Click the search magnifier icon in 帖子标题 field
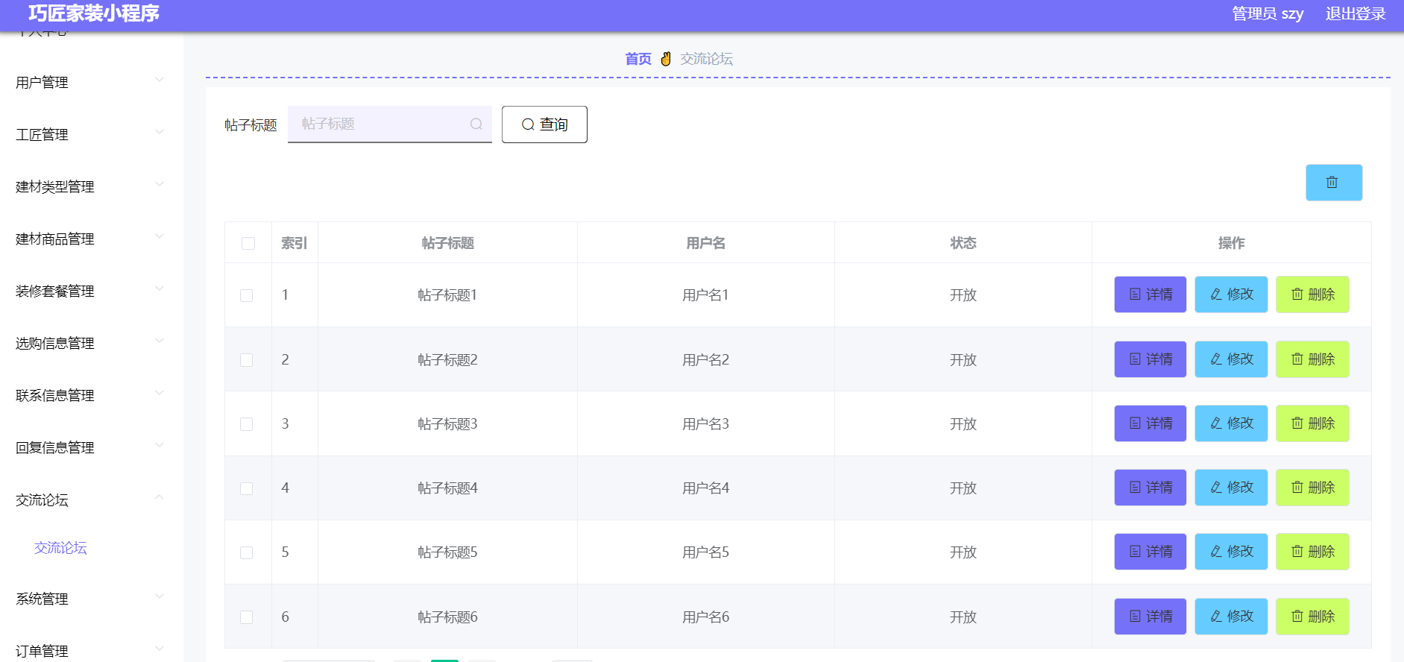 [x=476, y=124]
